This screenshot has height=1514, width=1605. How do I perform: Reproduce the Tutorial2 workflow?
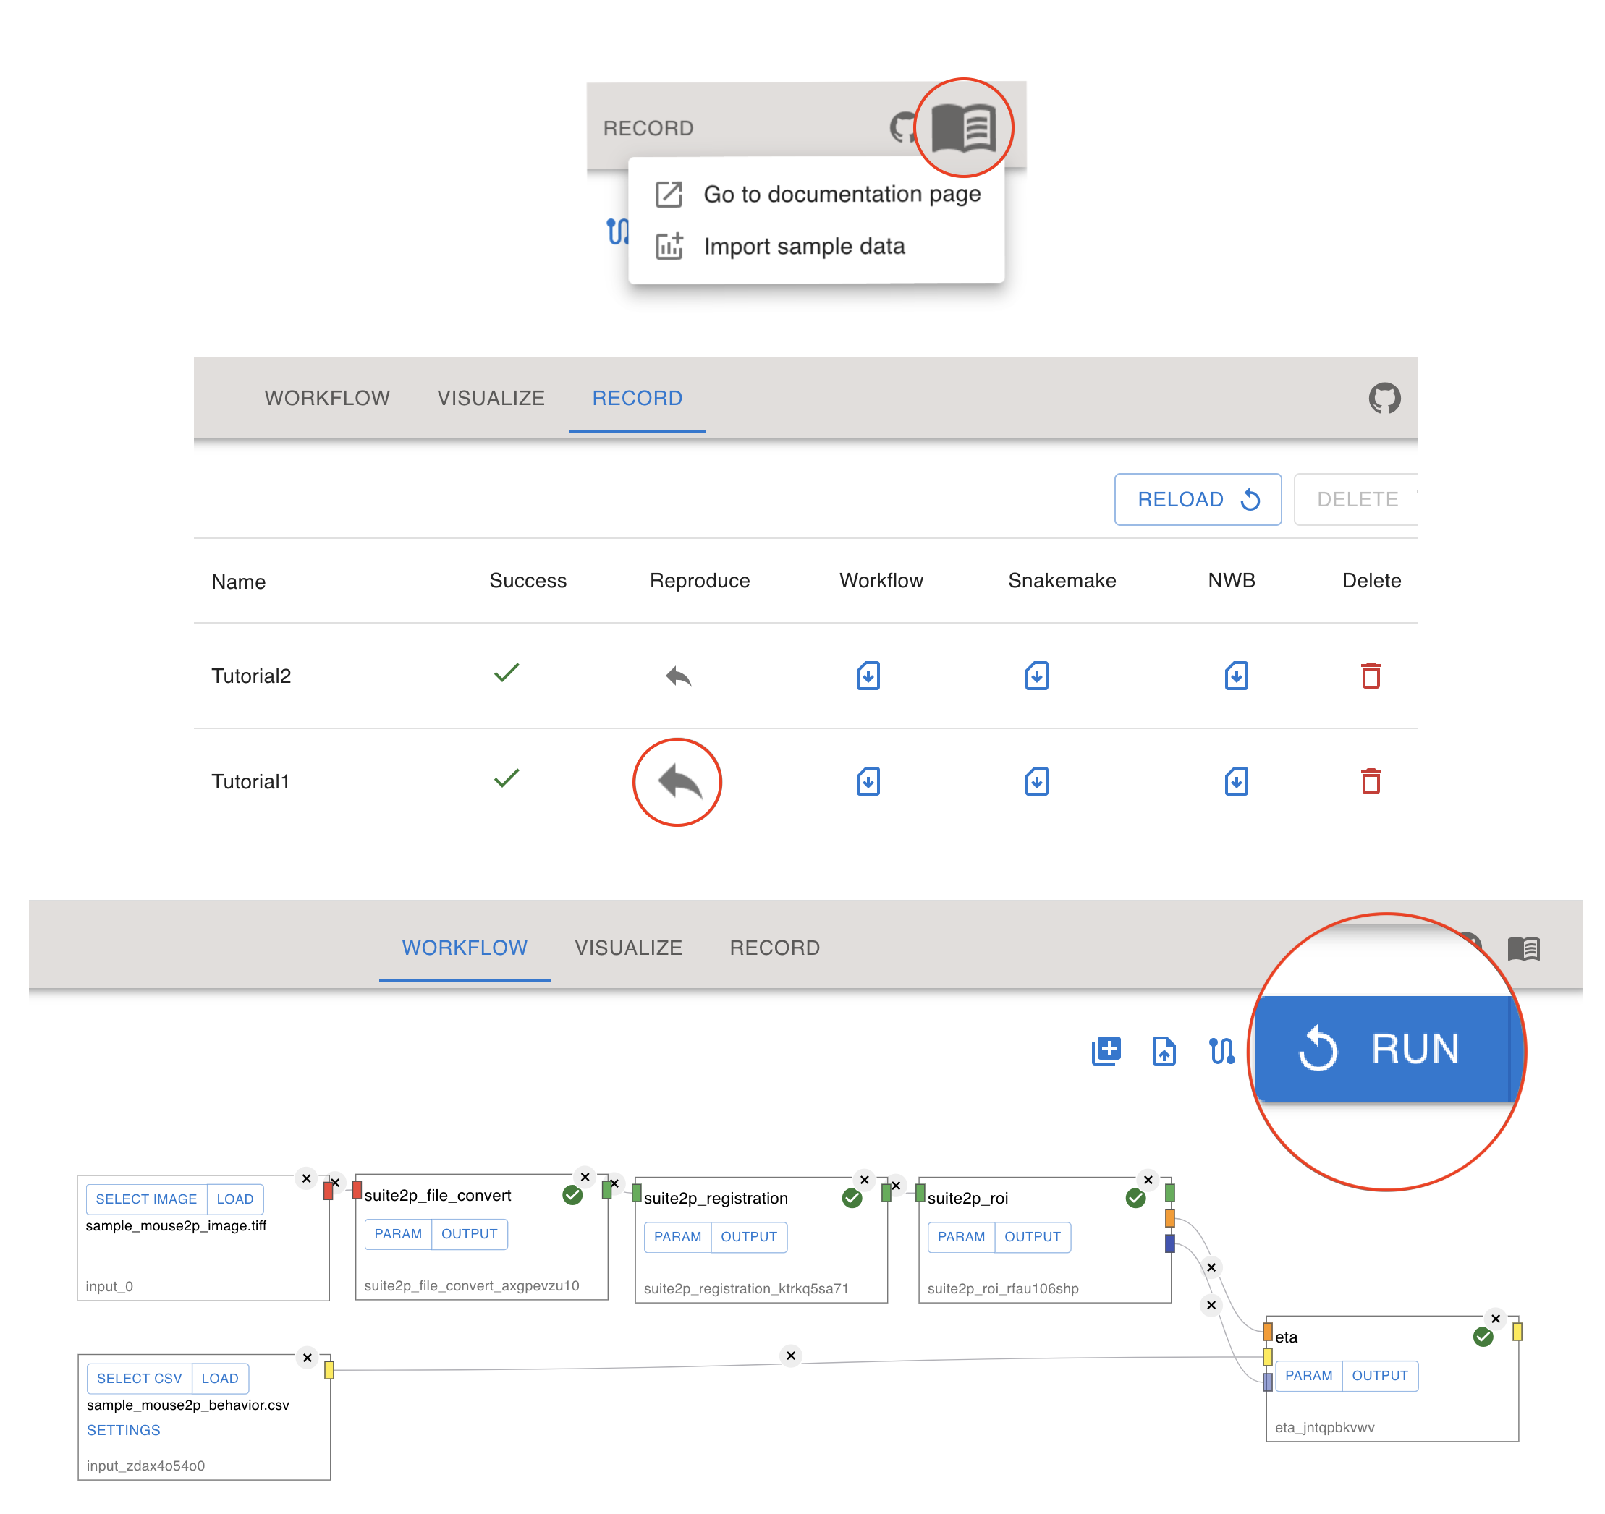point(678,676)
